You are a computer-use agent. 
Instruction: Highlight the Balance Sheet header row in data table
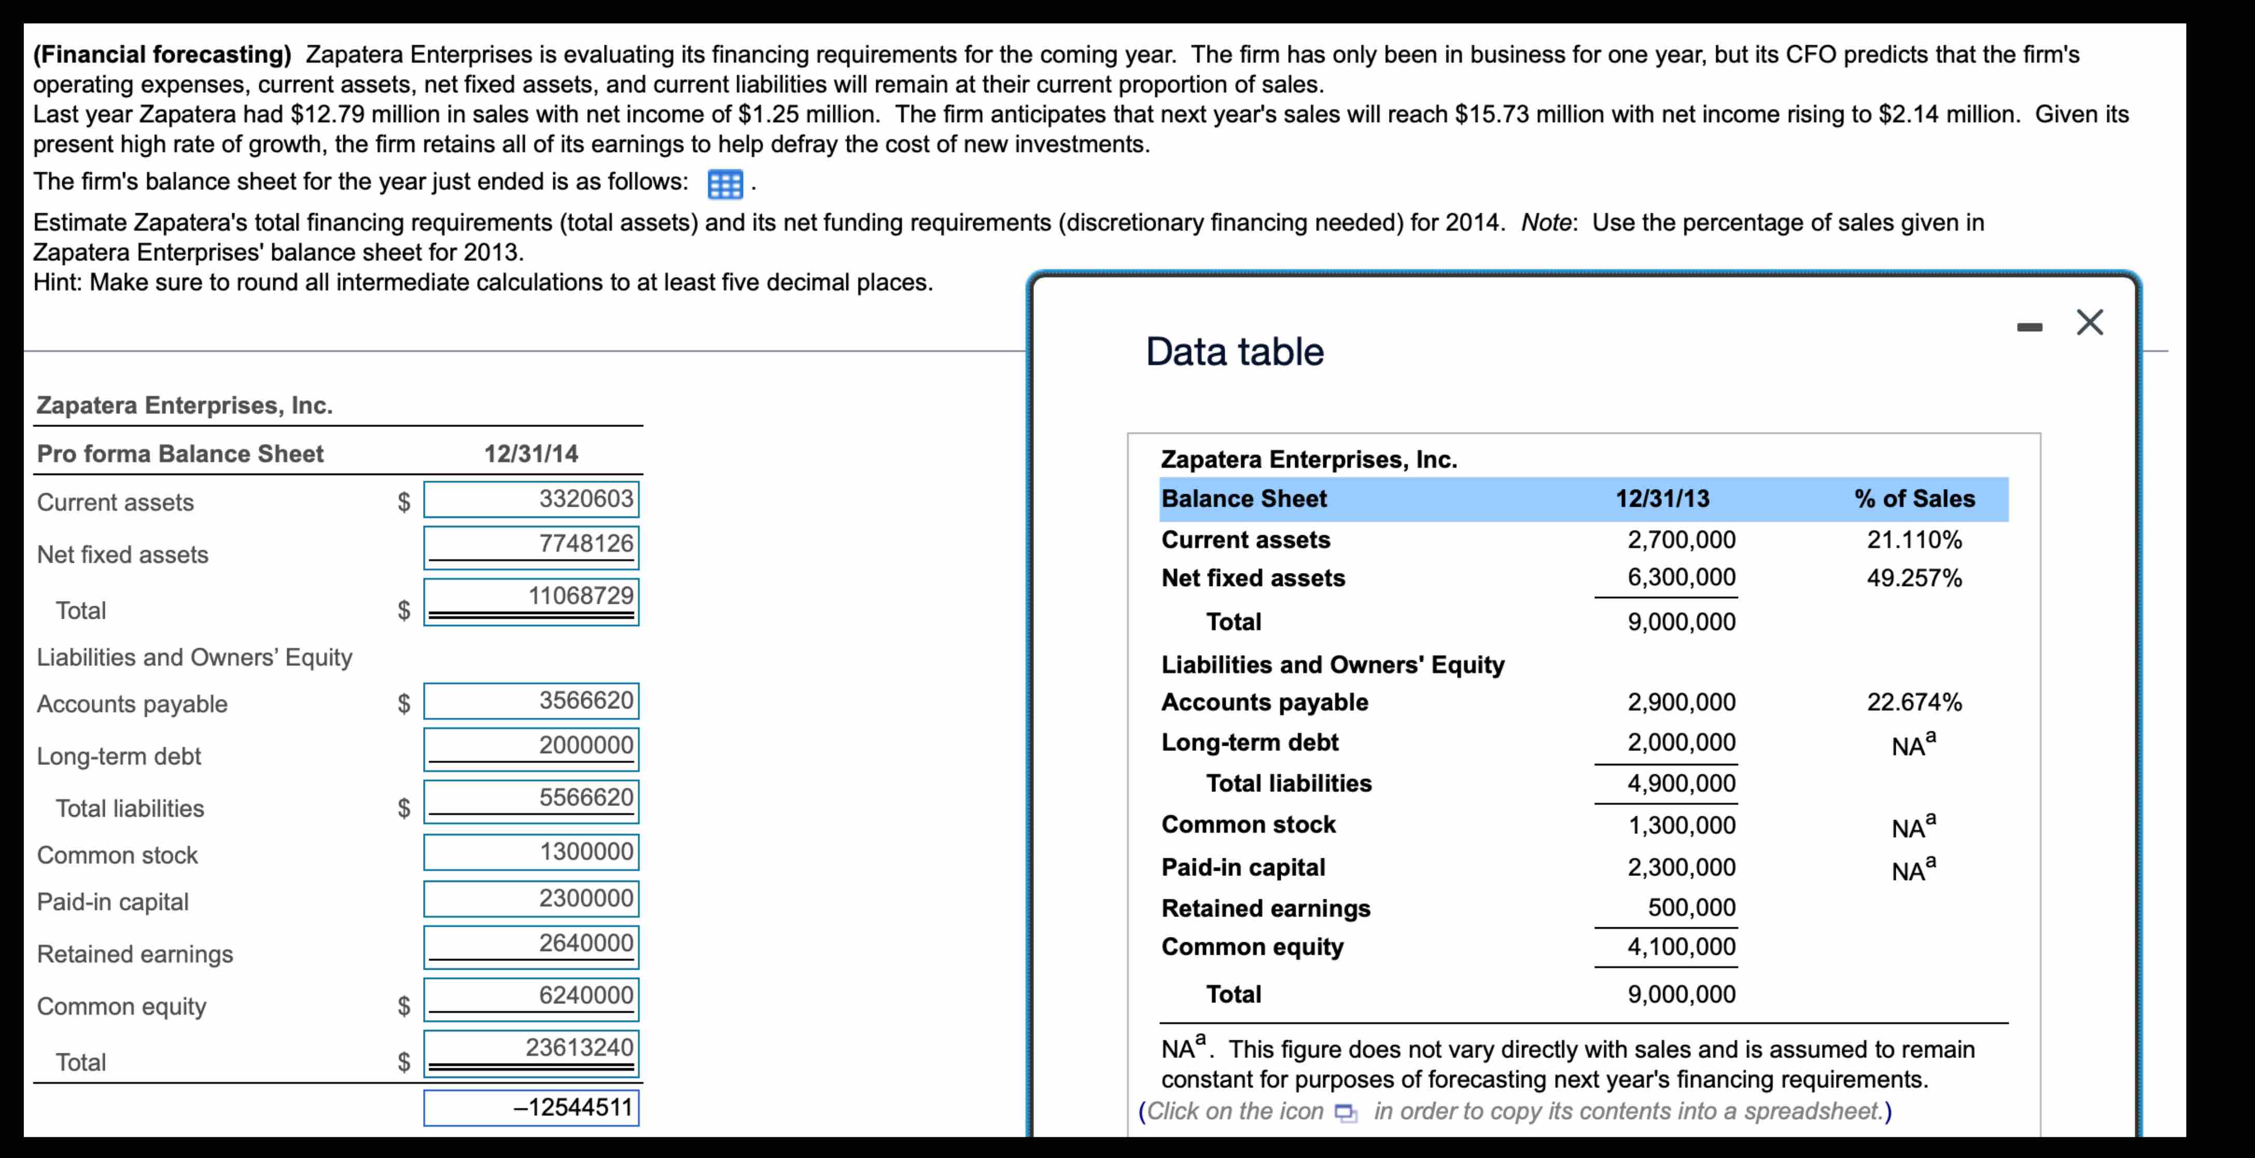(x=1243, y=498)
